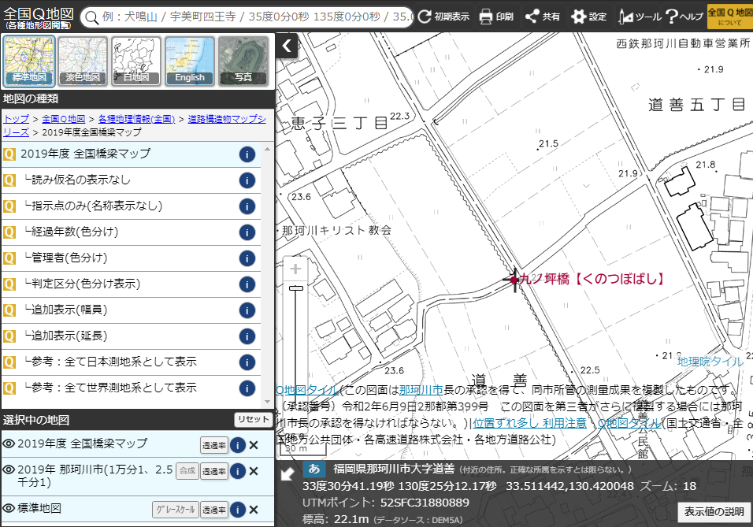
Task: Toggle the あ address display mode button
Action: point(313,469)
